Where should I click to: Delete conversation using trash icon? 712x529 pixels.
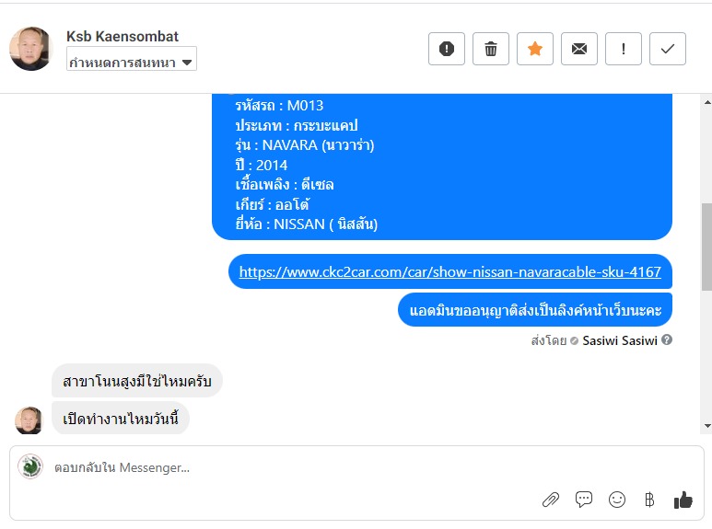point(490,49)
